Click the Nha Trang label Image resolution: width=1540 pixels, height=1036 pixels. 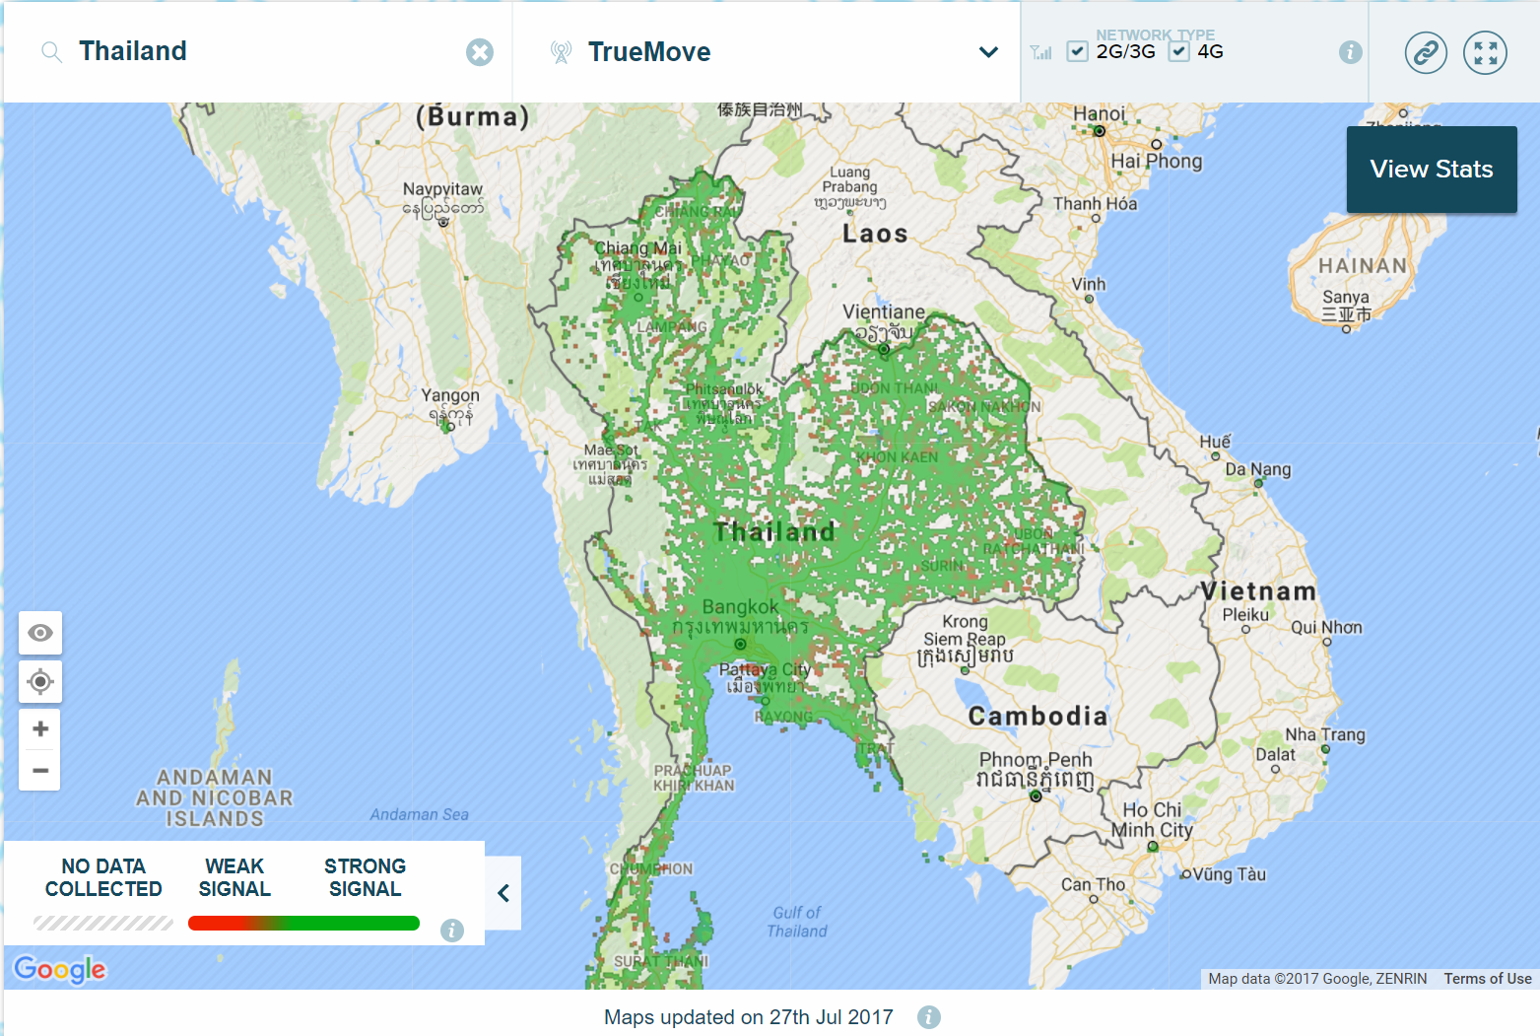coord(1325,734)
